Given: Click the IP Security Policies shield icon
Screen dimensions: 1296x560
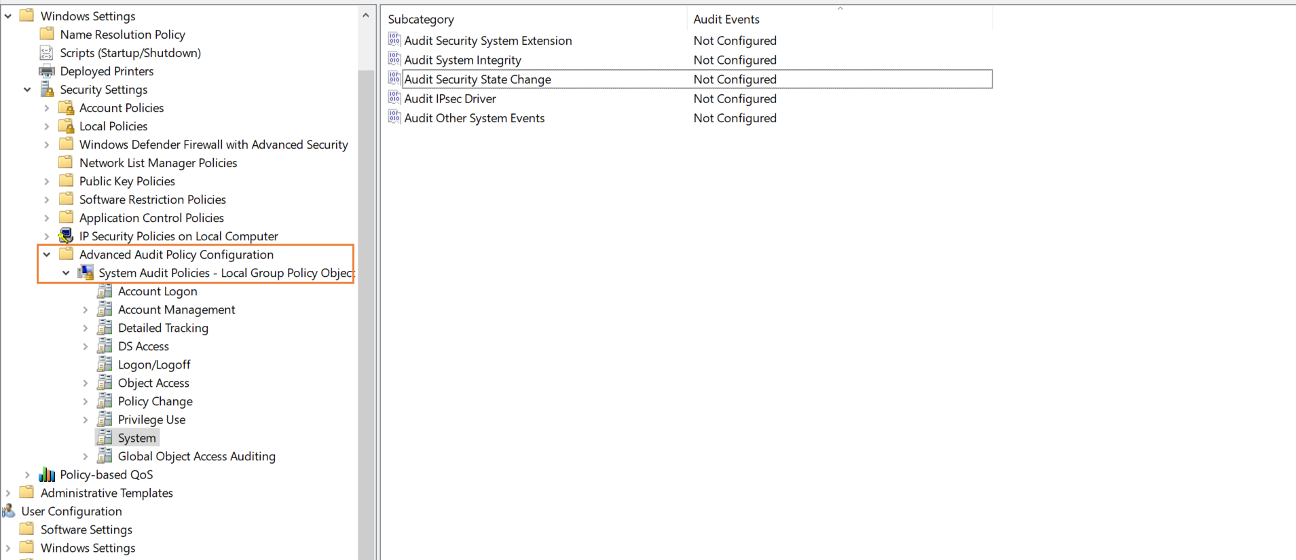Looking at the screenshot, I should 66,236.
